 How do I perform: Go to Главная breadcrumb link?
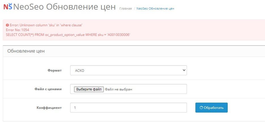(x=126, y=8)
